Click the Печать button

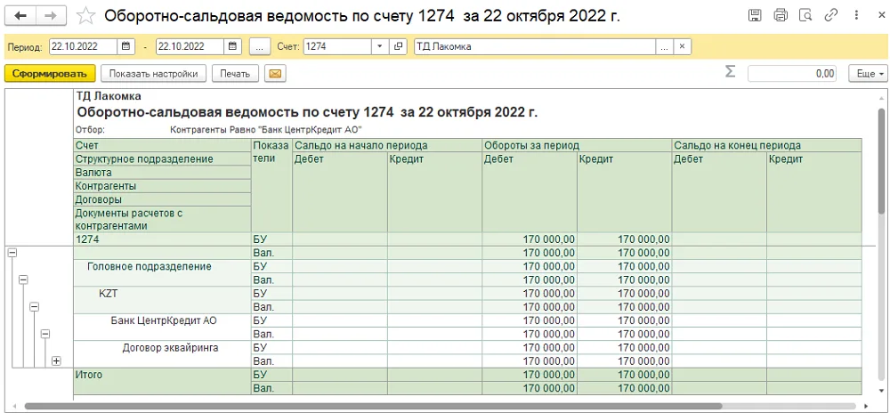point(235,73)
